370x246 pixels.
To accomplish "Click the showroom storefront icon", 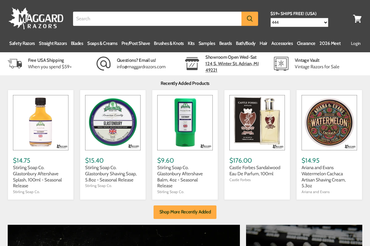I will tap(192, 63).
